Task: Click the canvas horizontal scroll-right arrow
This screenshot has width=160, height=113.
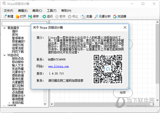Action: click(x=153, y=104)
